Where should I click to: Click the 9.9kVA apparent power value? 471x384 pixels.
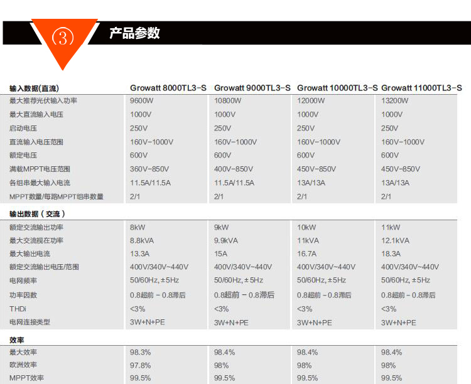point(226,240)
